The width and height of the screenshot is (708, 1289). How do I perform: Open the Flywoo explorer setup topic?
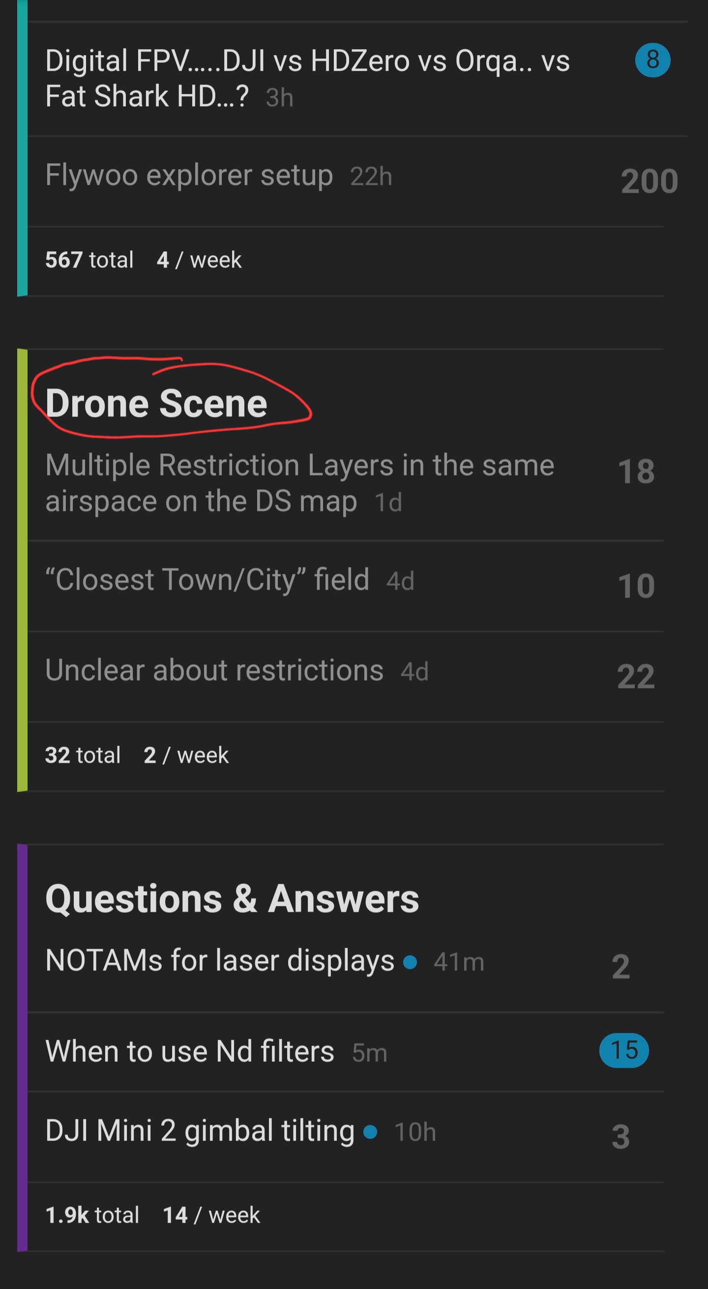(x=189, y=175)
